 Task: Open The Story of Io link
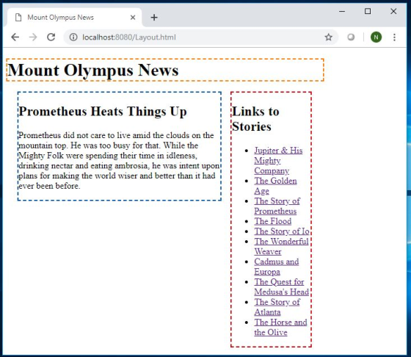point(282,231)
